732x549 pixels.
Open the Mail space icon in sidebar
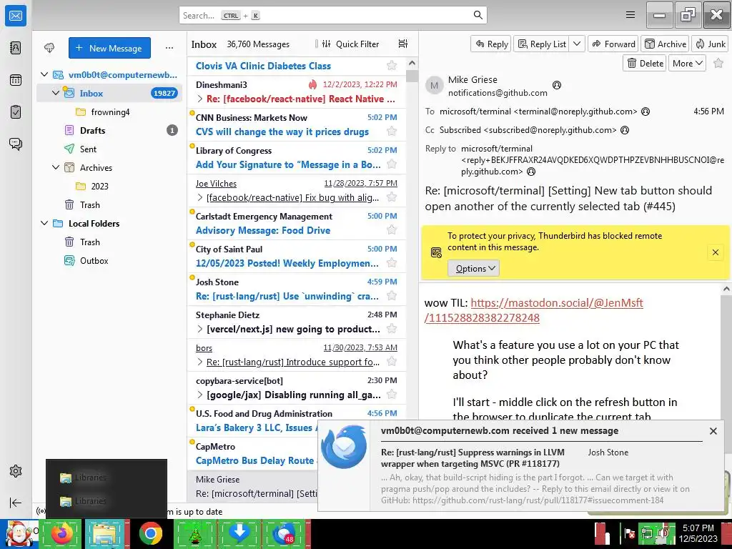16,16
